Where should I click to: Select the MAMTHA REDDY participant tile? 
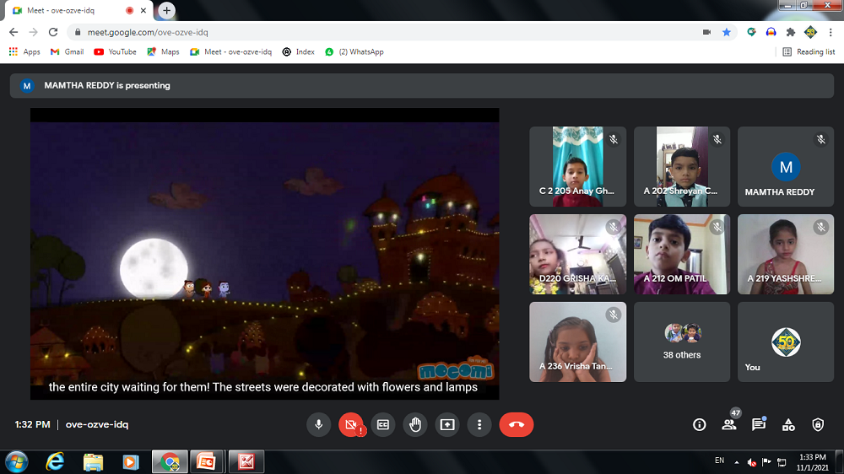click(x=786, y=167)
